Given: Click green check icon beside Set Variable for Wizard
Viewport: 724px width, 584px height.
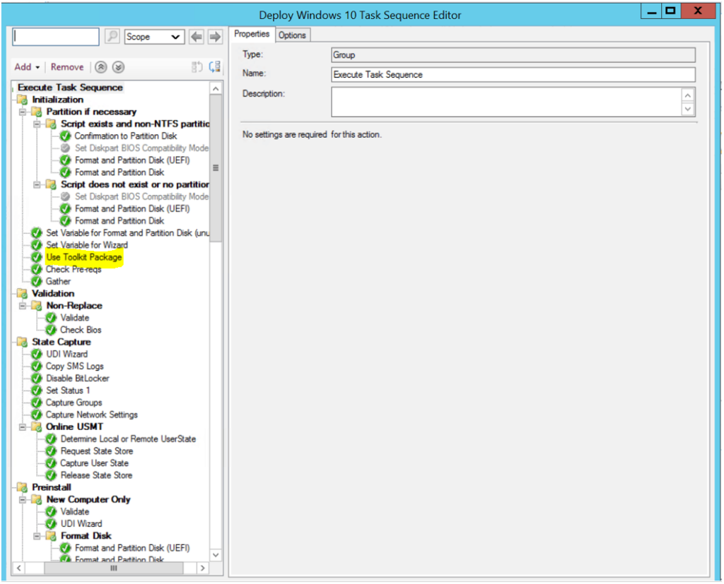Looking at the screenshot, I should [37, 245].
